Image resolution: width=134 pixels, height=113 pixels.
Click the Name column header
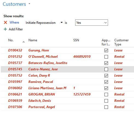(x=33, y=40)
